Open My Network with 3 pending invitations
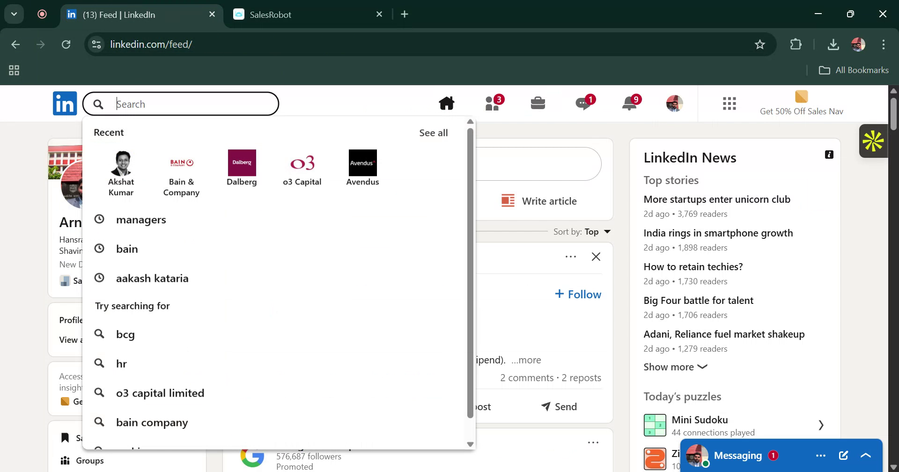This screenshot has height=472, width=899. tap(493, 103)
